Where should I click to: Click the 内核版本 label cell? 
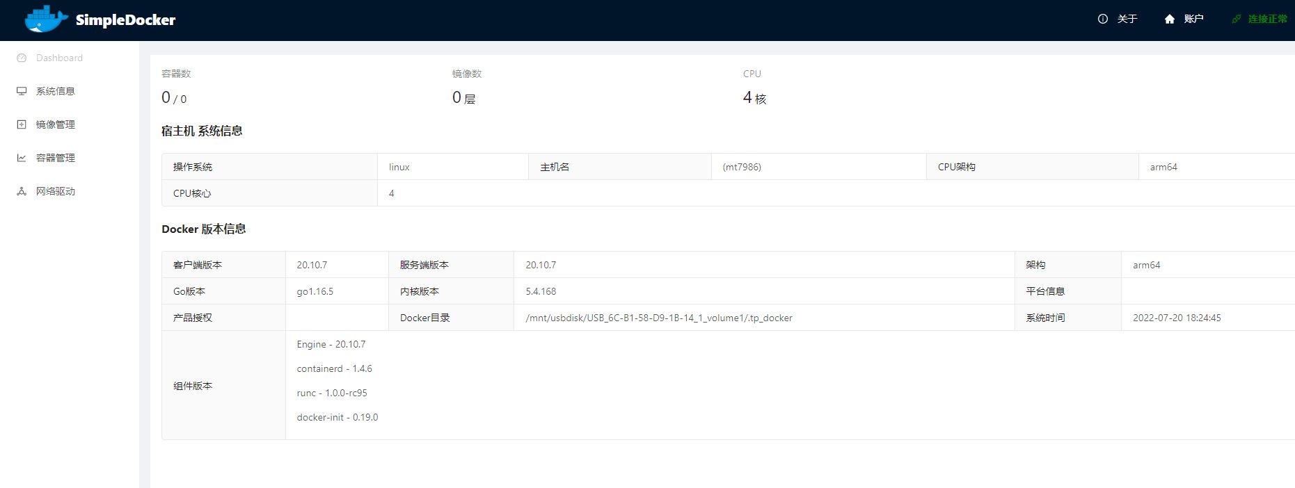pyautogui.click(x=451, y=291)
